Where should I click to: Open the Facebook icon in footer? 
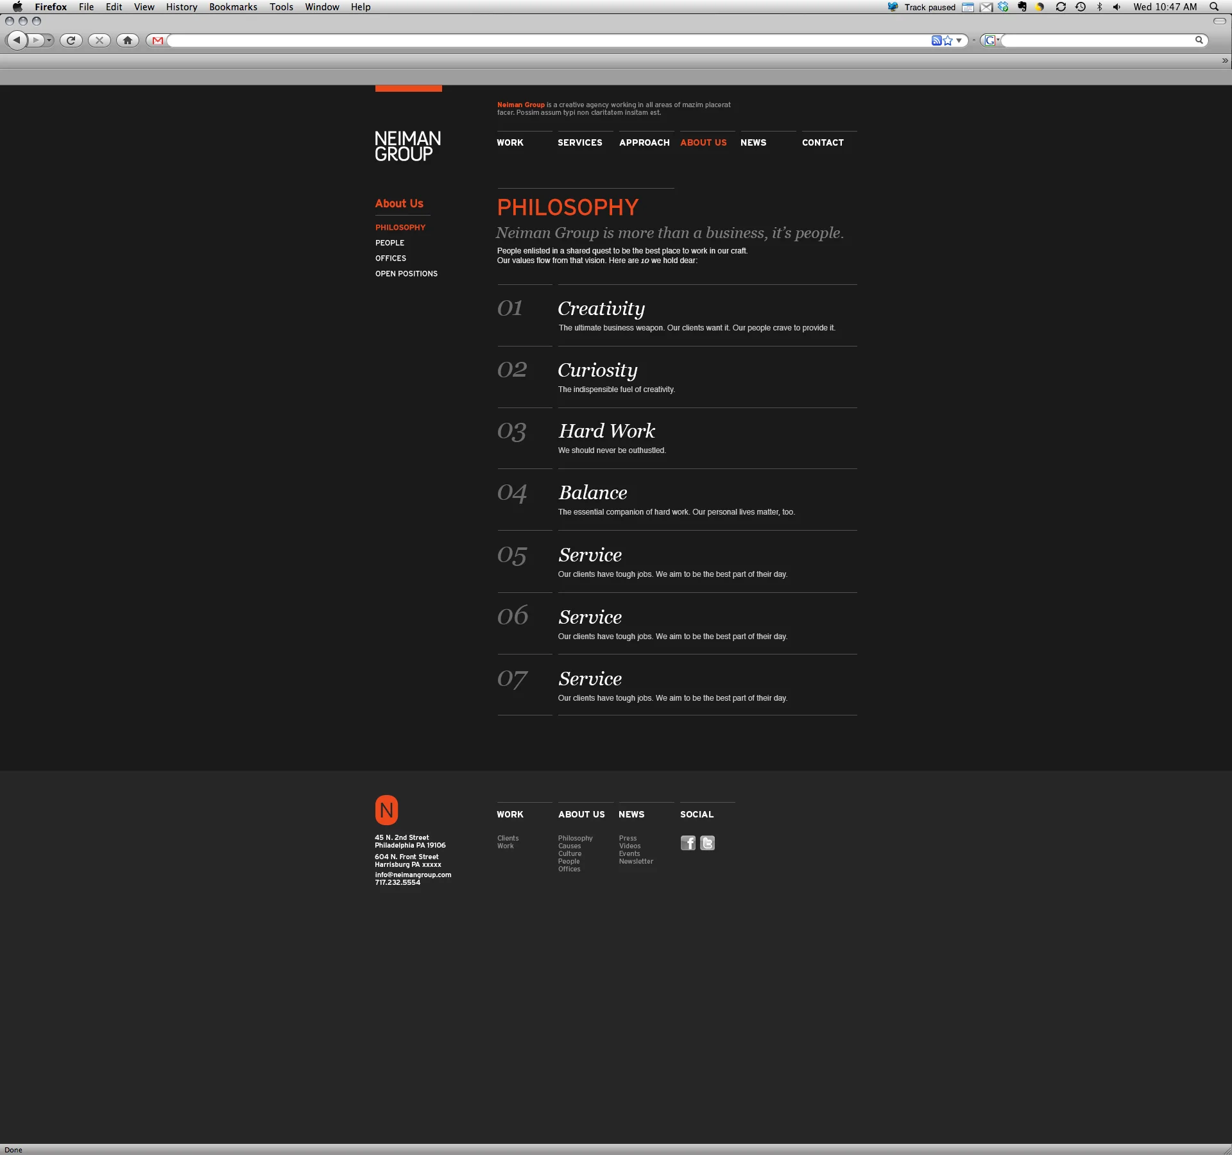(x=688, y=843)
